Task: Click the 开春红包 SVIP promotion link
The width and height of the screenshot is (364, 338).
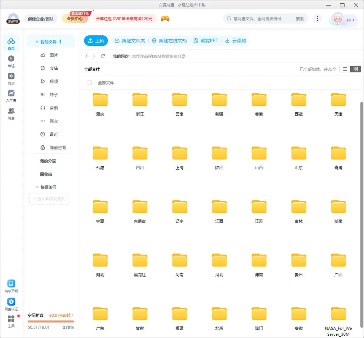Action: (124, 19)
